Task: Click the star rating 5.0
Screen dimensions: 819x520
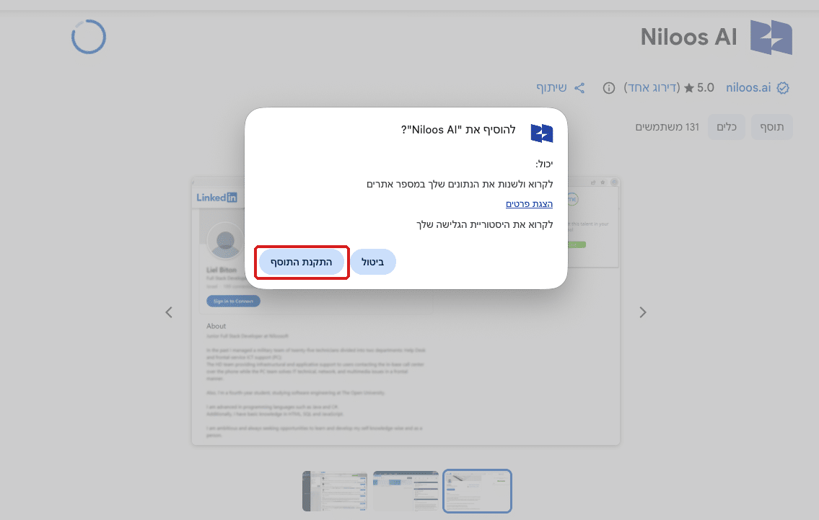Action: tap(699, 88)
